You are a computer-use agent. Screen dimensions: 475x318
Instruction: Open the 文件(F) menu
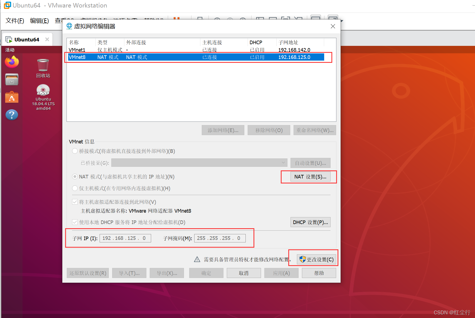pos(15,21)
